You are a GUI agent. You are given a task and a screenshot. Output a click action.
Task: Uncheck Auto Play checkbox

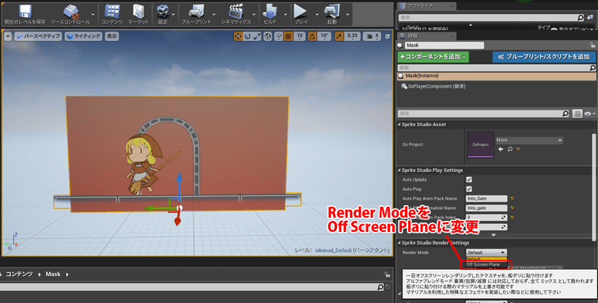(469, 189)
